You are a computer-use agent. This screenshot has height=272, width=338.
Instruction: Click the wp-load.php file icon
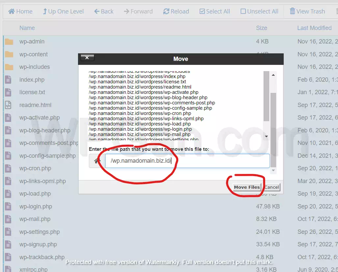tap(8, 194)
